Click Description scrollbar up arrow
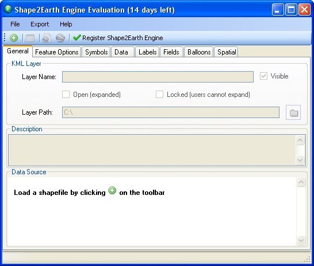Viewport: 314px width, 266px height. pos(300,140)
